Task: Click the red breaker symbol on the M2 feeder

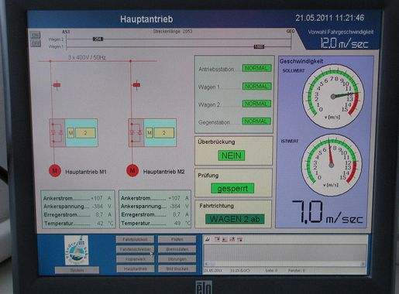Action: tap(136, 84)
